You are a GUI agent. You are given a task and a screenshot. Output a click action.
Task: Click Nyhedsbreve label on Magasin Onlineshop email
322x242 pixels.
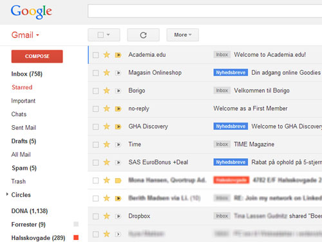point(231,72)
